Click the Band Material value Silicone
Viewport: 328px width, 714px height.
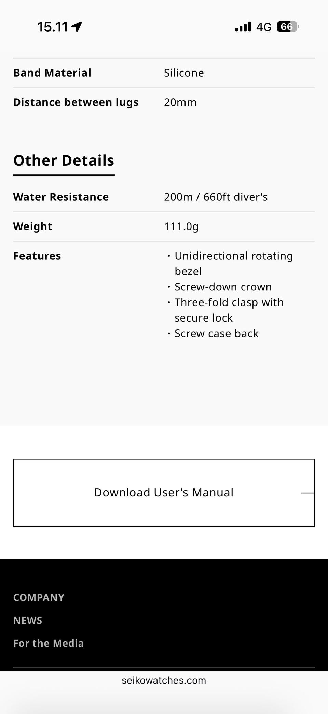(184, 73)
